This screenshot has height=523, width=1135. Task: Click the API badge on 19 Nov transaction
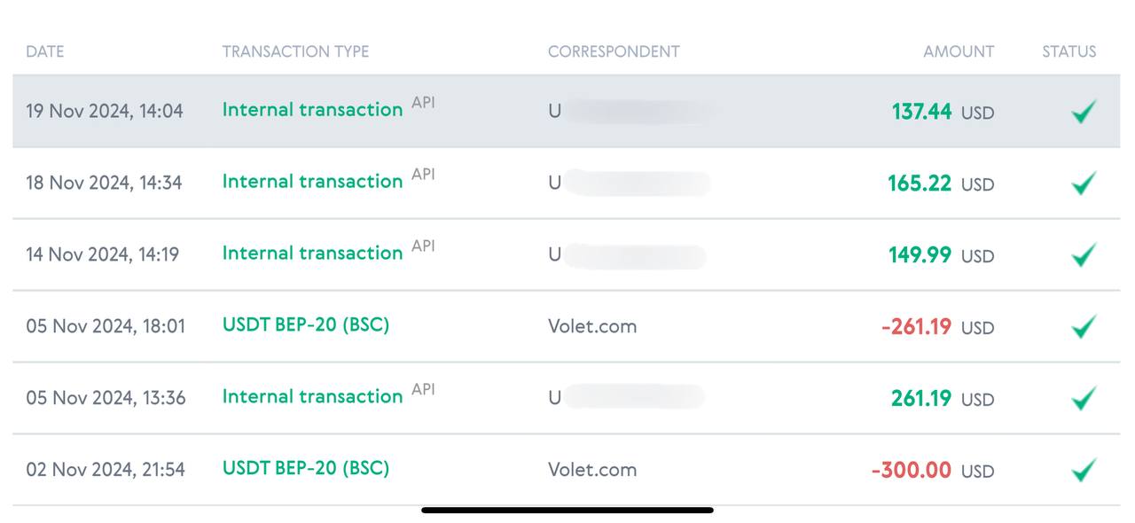(x=423, y=103)
